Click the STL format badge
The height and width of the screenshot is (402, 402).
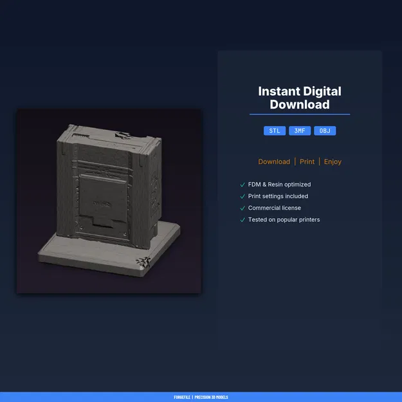click(x=274, y=131)
